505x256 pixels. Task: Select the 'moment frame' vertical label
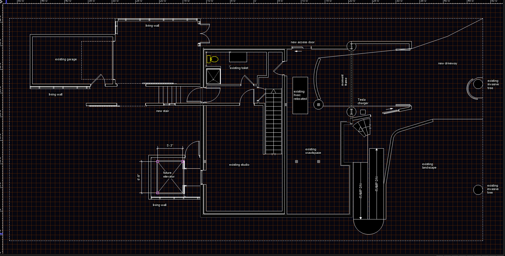[x=344, y=80]
